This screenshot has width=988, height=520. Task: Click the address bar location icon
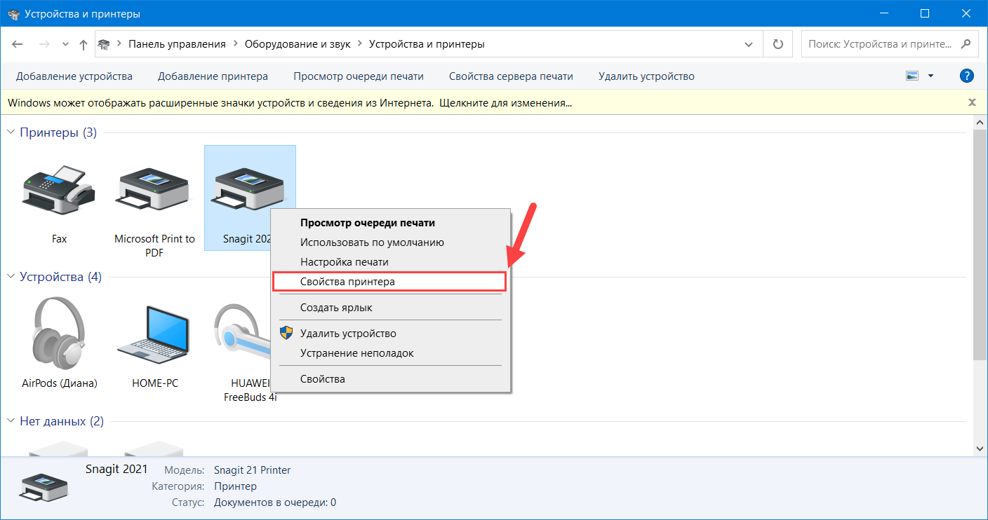105,44
